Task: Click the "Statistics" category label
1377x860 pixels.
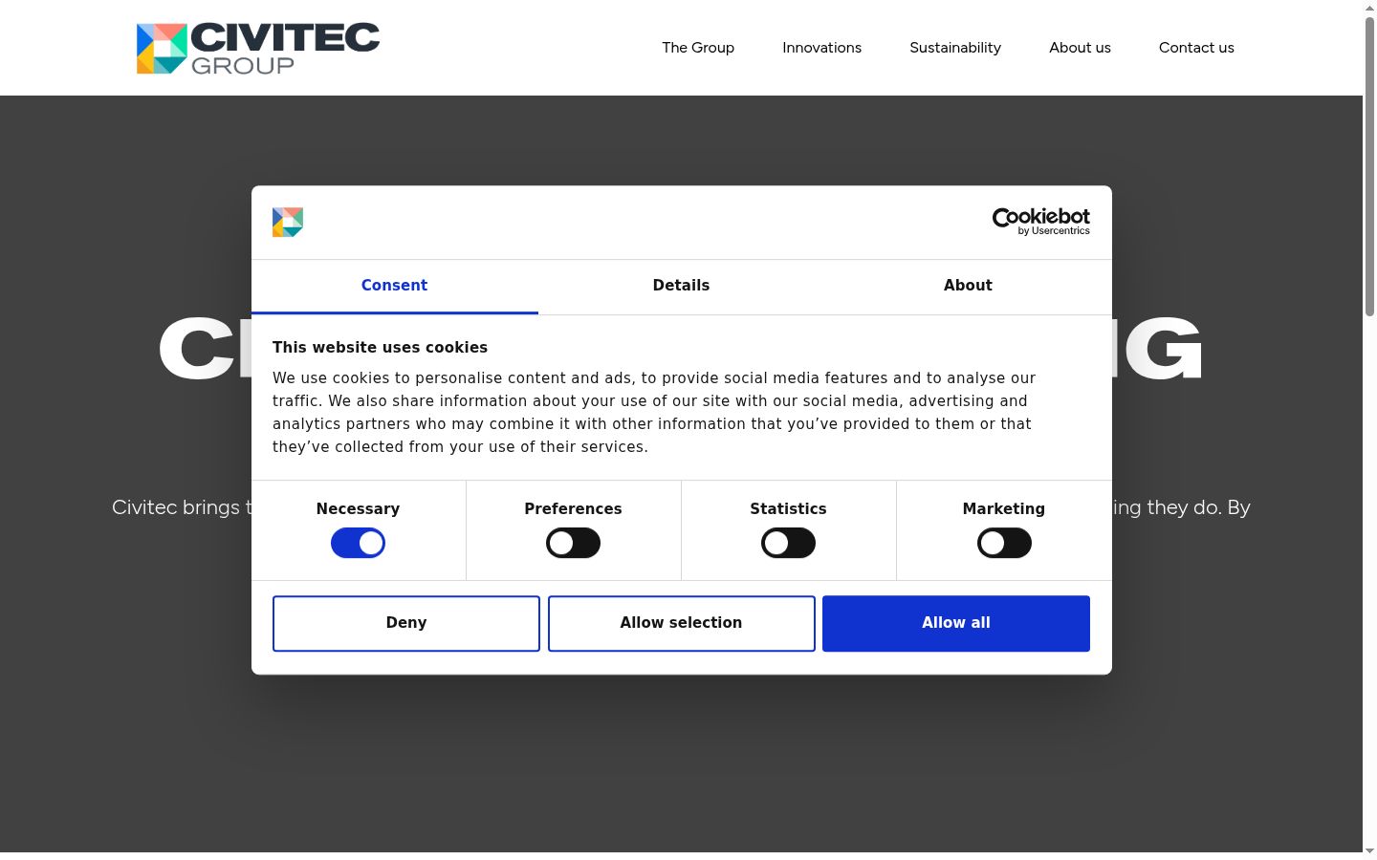Action: pos(788,509)
